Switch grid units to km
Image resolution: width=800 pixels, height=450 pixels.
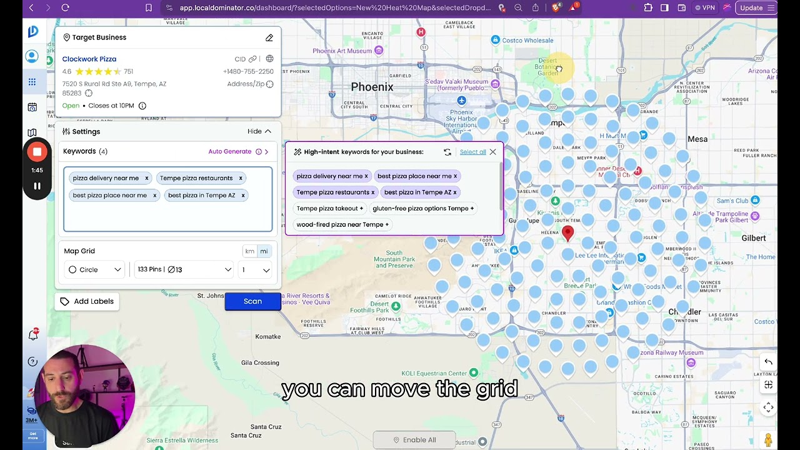249,251
